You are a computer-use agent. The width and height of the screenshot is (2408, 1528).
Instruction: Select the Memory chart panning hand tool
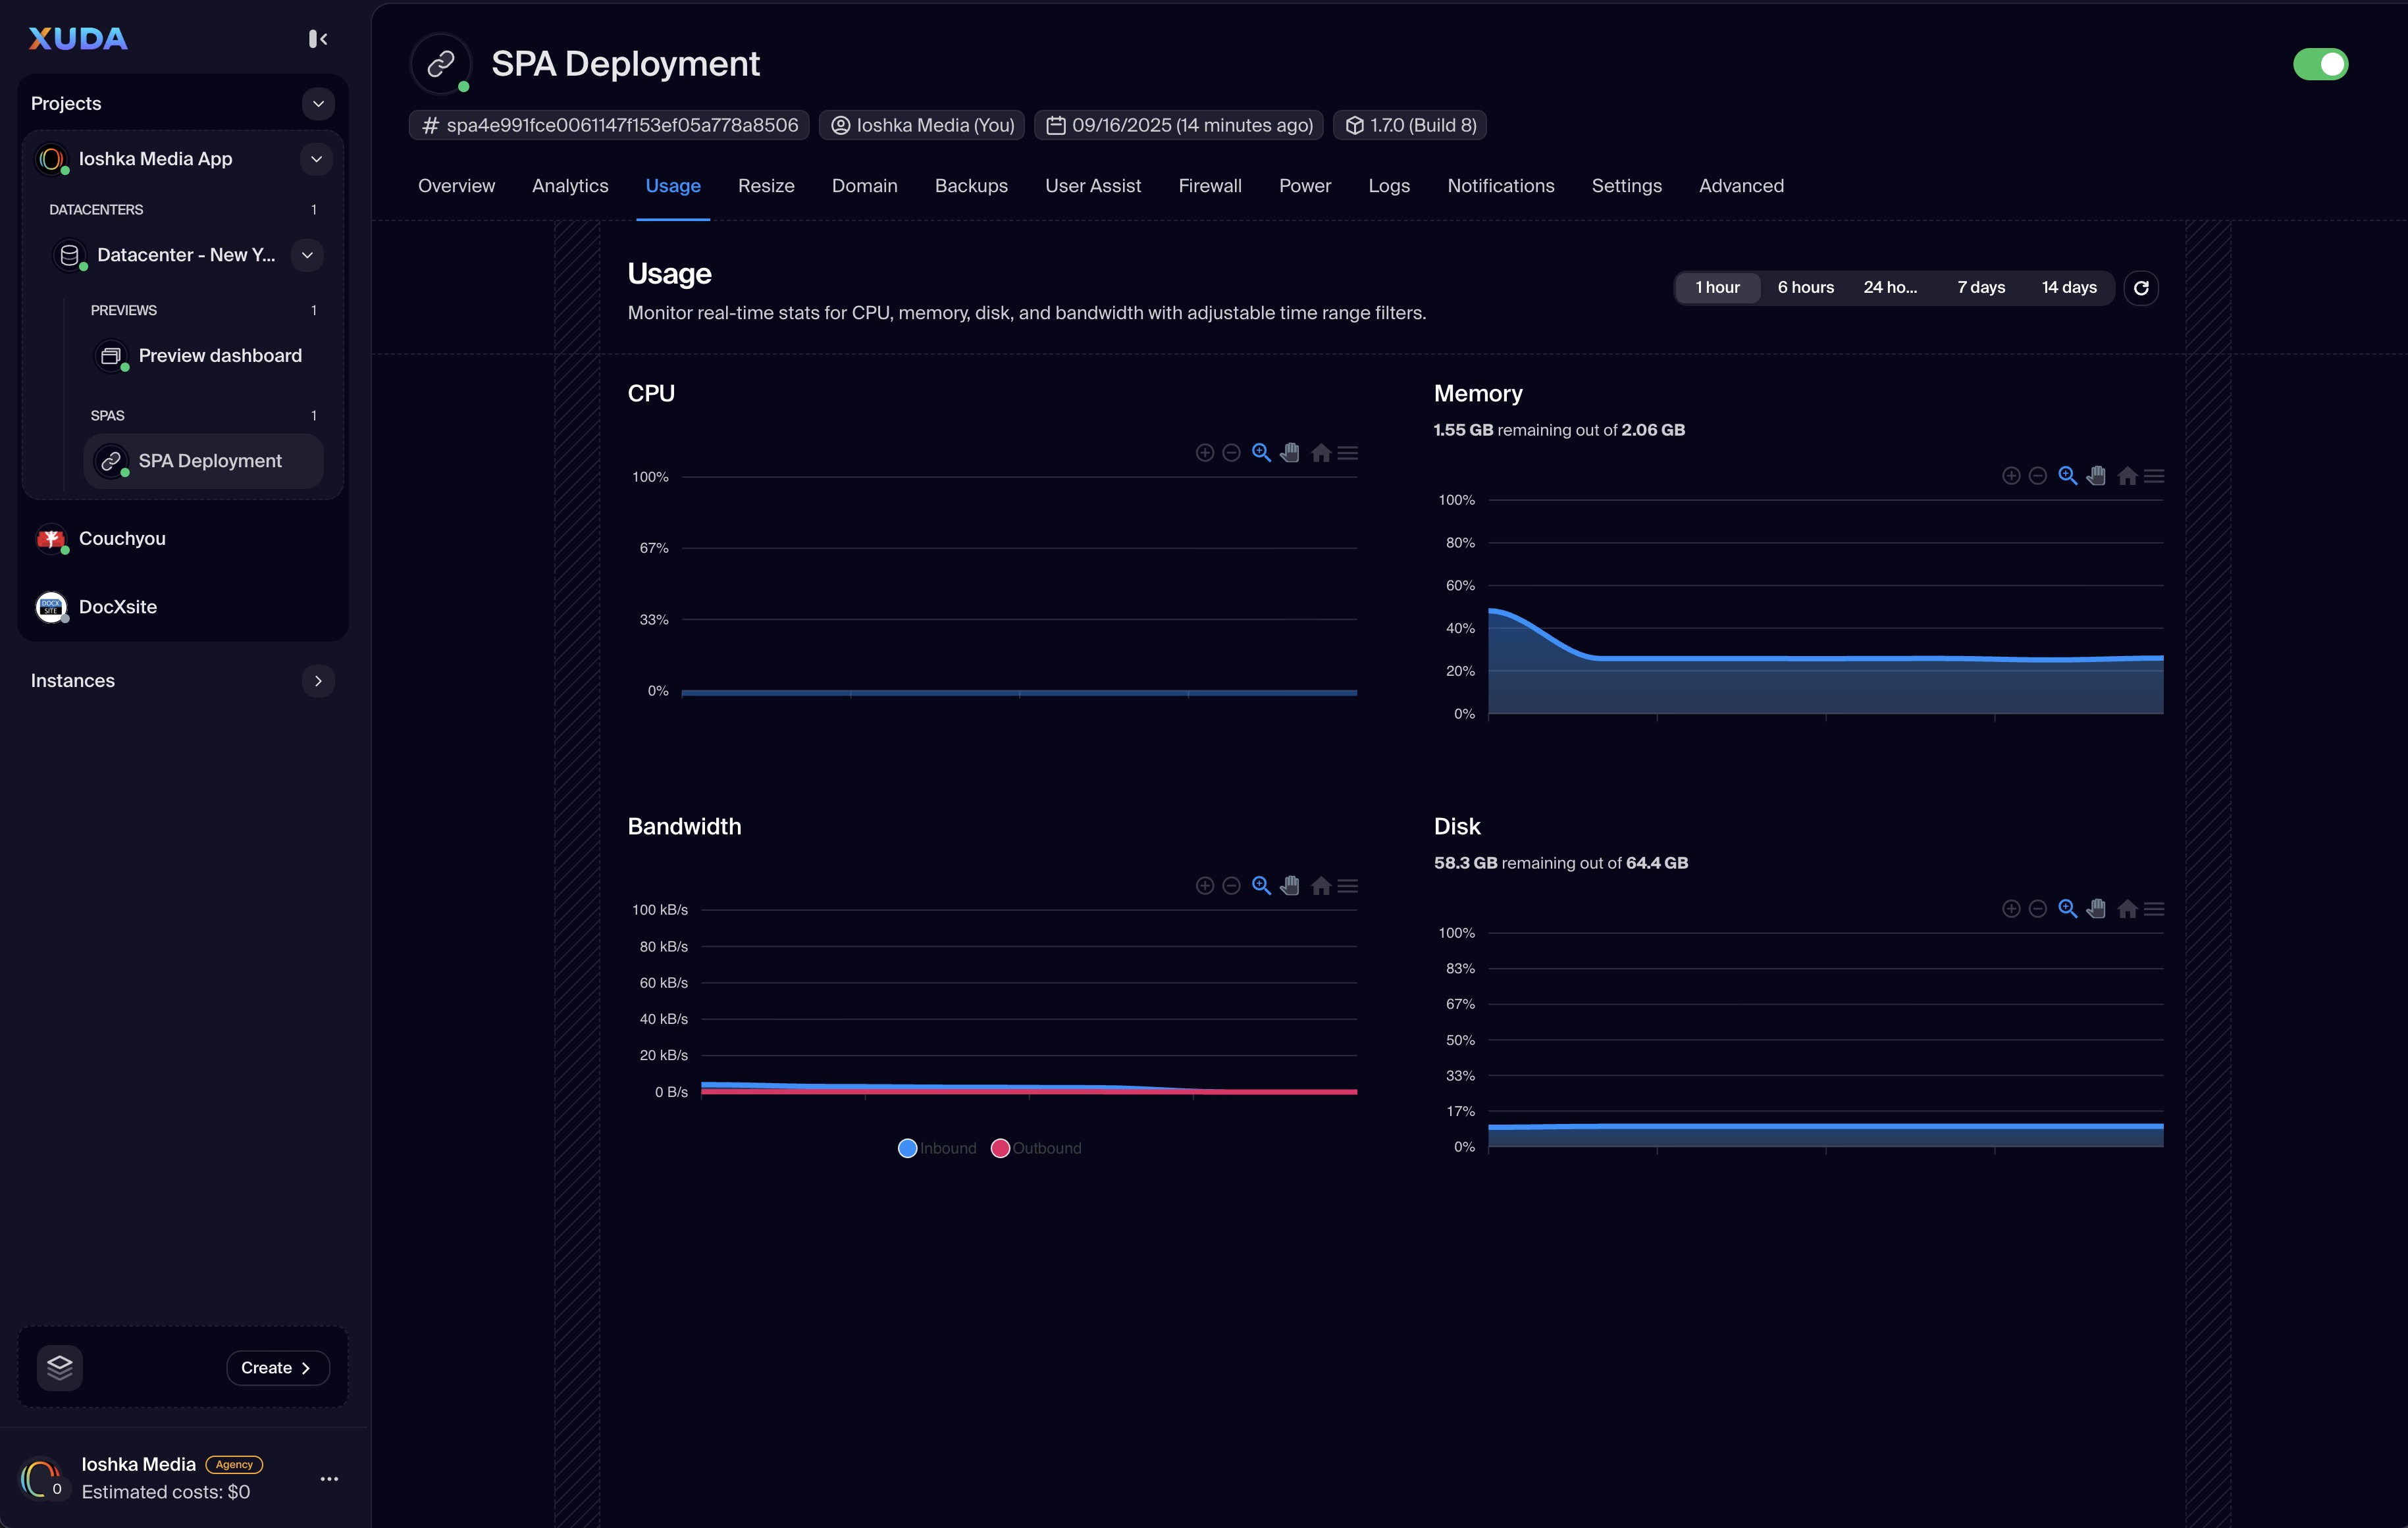[x=2096, y=476]
